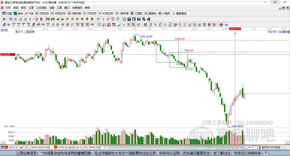
Task: Click the black left arrow icon
Action: tap(58, 19)
